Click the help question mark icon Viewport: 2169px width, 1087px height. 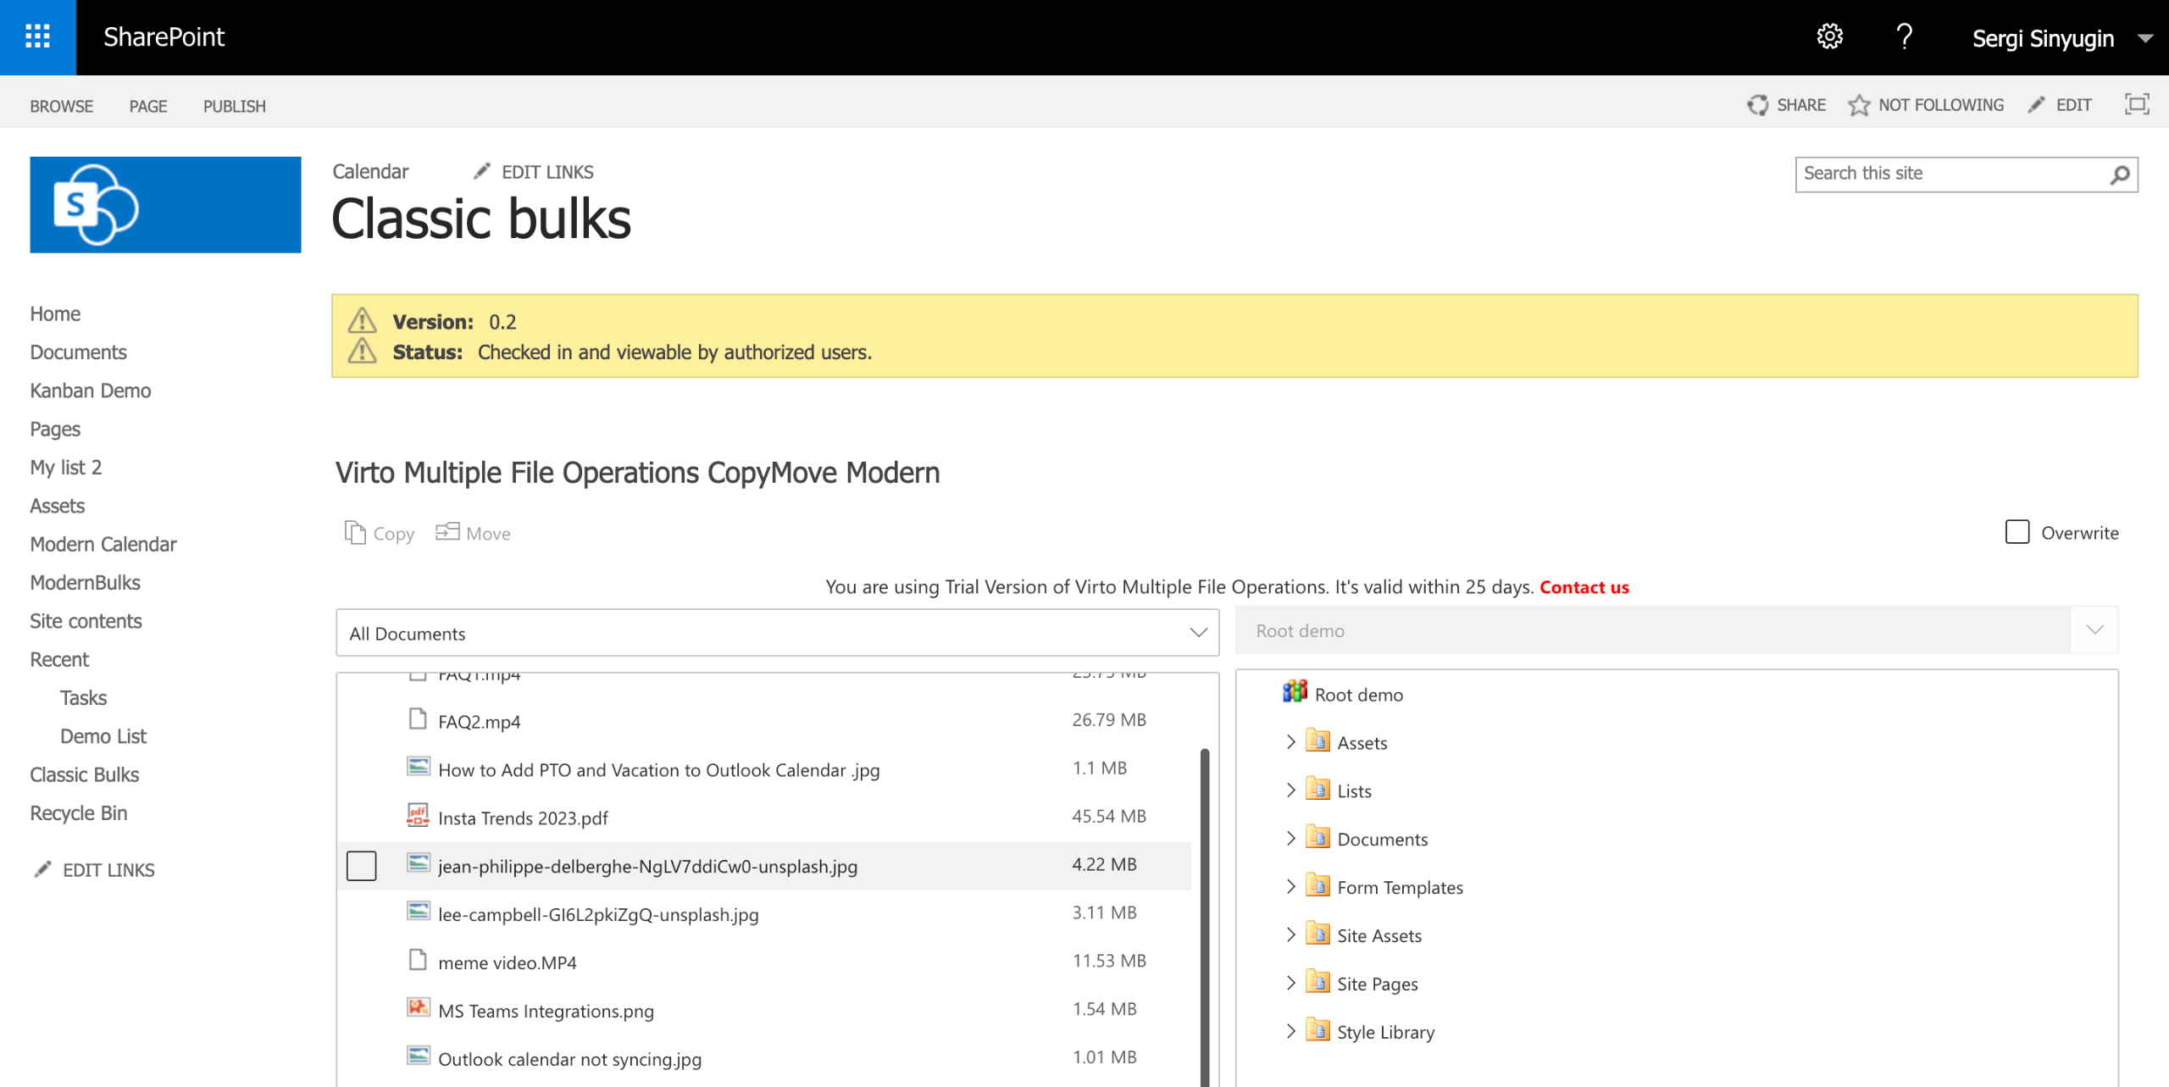click(1904, 36)
